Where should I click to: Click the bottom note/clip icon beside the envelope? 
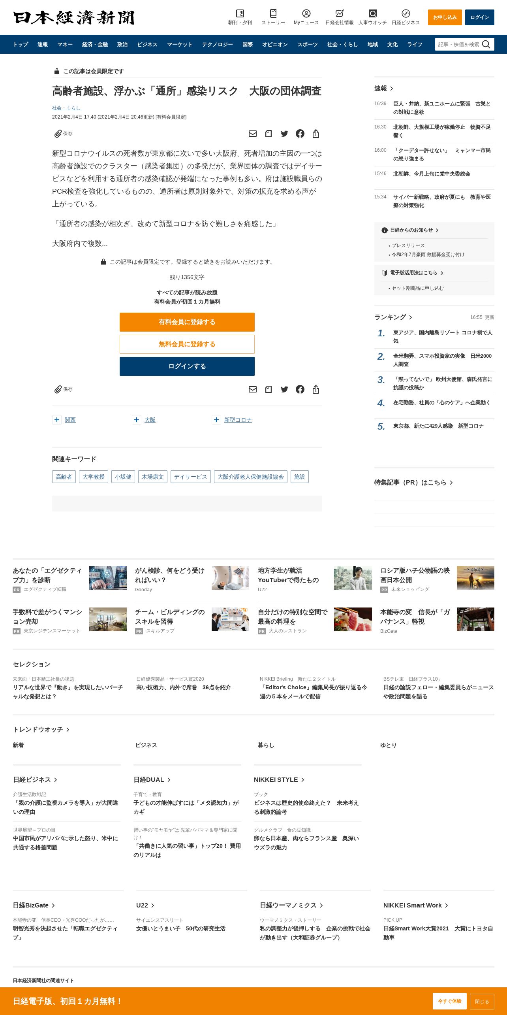pos(269,389)
